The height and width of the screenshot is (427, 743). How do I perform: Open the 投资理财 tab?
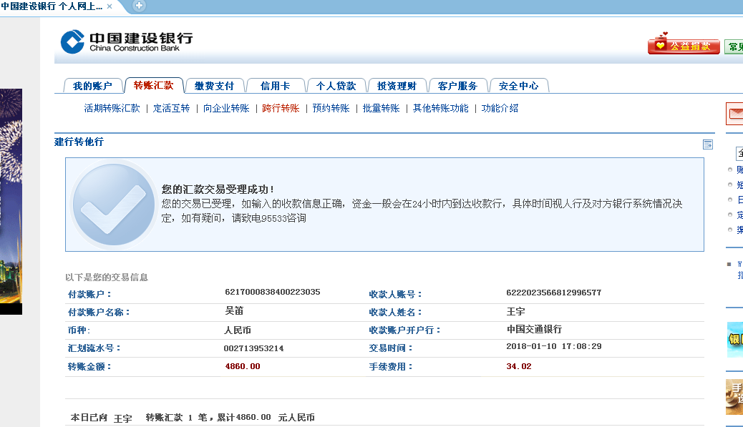(398, 84)
